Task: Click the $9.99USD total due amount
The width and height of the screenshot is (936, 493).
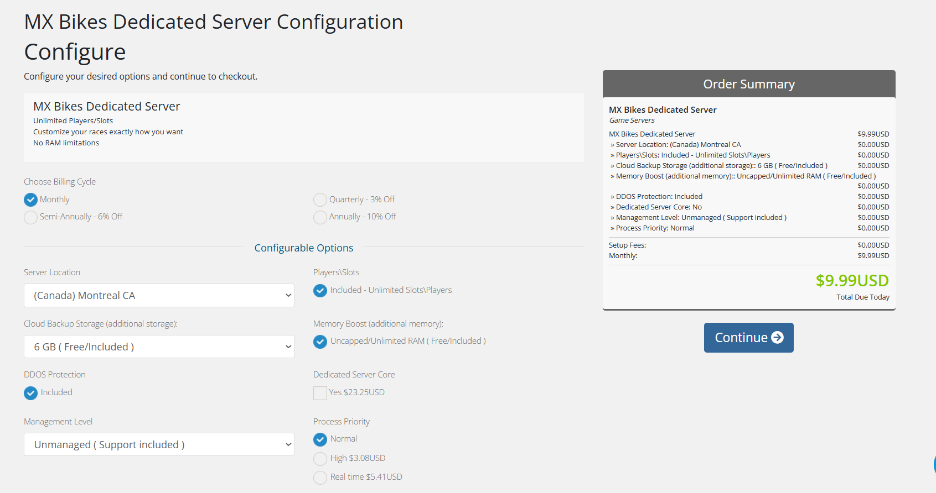Action: pyautogui.click(x=852, y=281)
